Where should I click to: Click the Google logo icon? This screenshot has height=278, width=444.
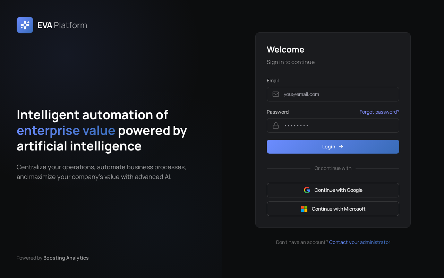point(307,190)
